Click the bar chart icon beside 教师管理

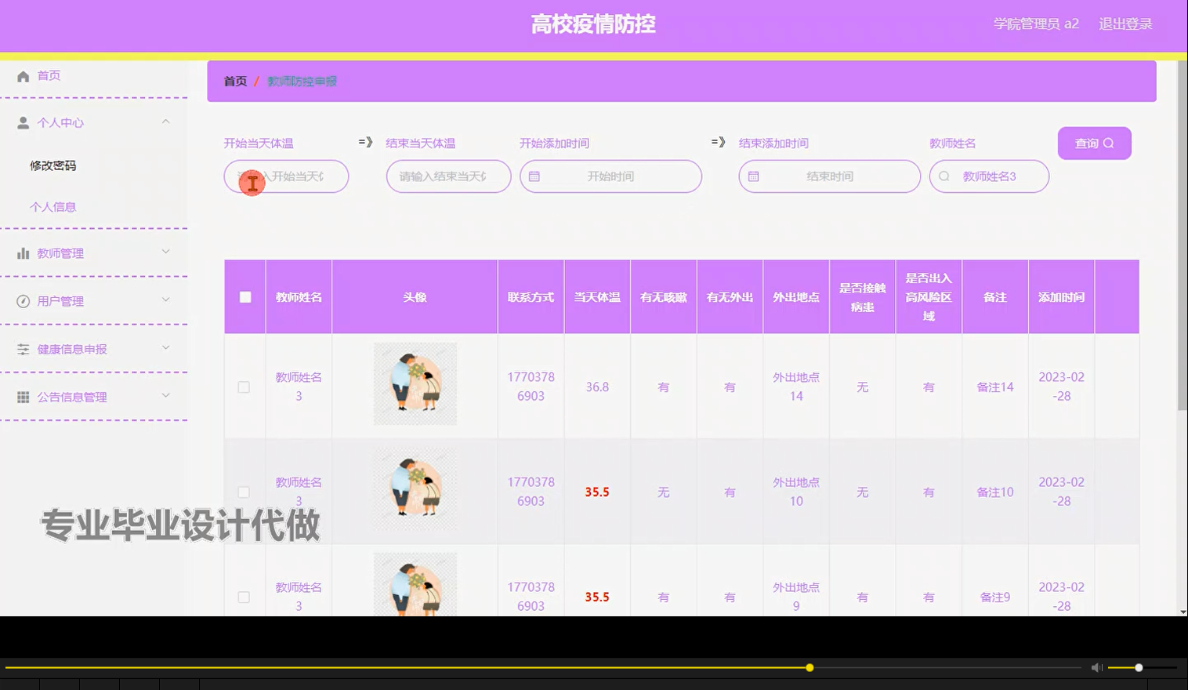click(24, 254)
